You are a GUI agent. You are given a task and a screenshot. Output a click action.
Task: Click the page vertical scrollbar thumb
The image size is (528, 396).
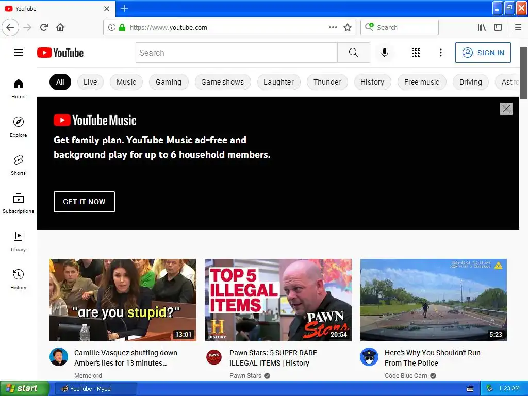(524, 73)
